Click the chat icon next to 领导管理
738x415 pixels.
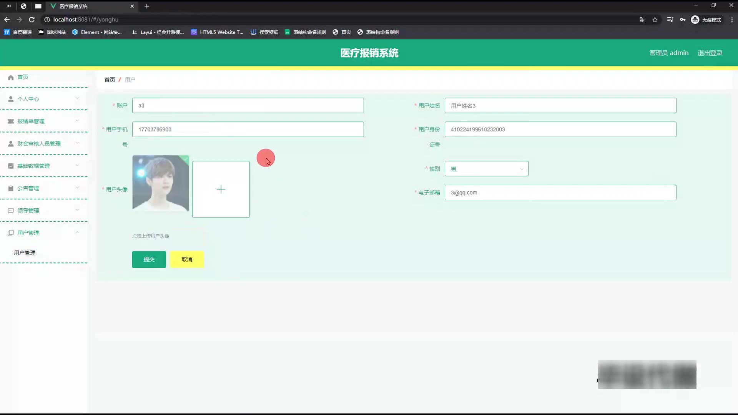tap(11, 211)
